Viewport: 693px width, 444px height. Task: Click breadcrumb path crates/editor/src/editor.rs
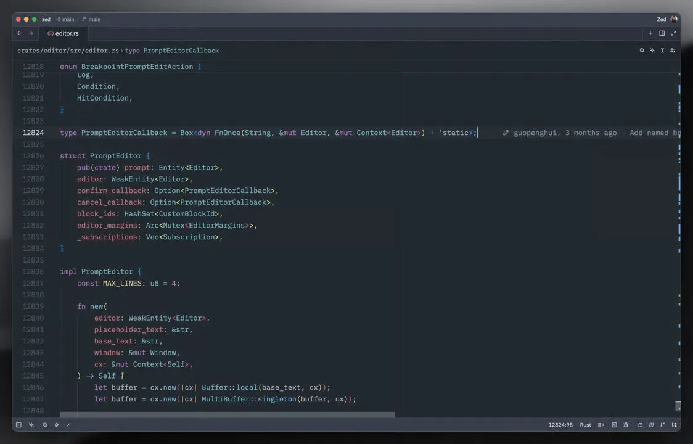click(x=68, y=51)
